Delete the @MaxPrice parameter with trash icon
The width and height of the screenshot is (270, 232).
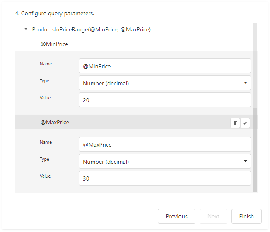tap(235, 123)
